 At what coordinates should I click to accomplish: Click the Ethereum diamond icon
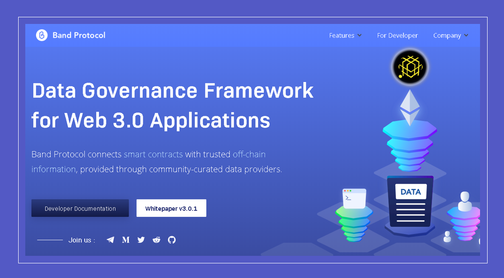[410, 107]
